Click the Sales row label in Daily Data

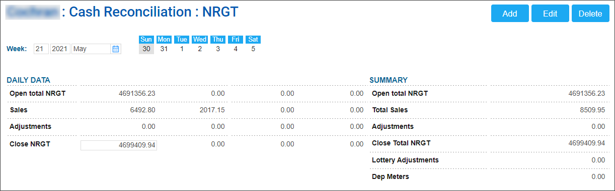(18, 110)
